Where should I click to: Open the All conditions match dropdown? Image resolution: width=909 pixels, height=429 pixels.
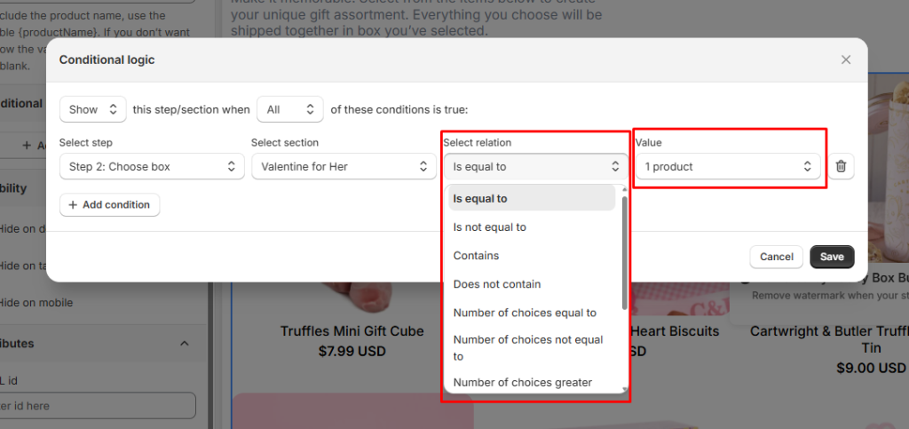pyautogui.click(x=289, y=109)
